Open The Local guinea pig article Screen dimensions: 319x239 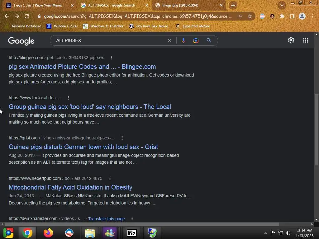pyautogui.click(x=90, y=107)
